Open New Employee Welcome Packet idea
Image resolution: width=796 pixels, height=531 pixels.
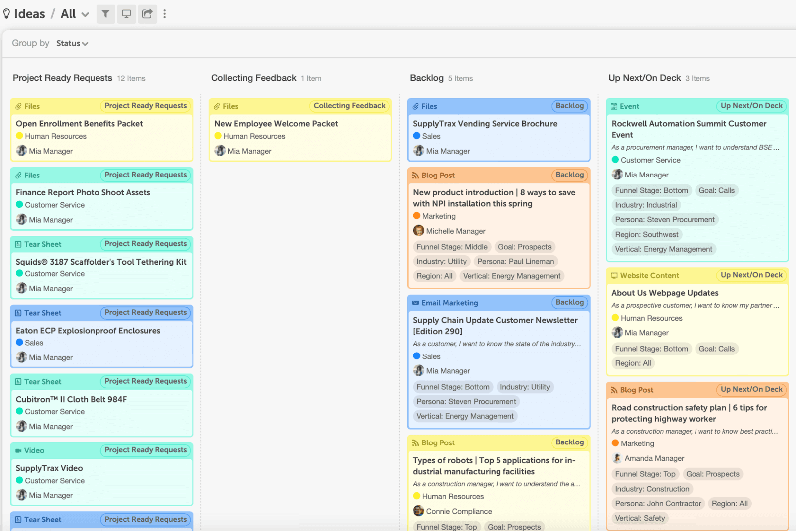276,124
